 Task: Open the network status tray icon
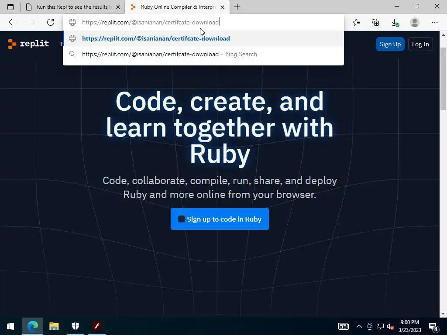[380, 326]
